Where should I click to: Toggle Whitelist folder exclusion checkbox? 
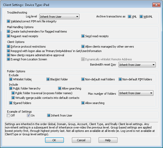coord(11,79)
